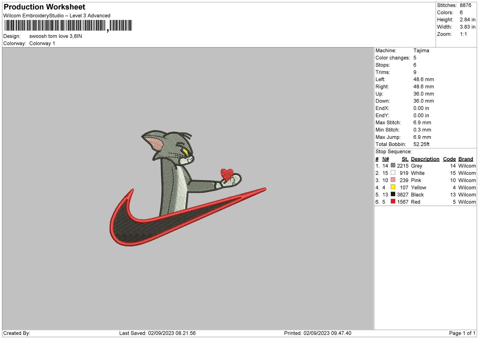Select the design name 'swoosh tom love 3,8IN'
Screen dimensions: 479x339
pyautogui.click(x=55, y=36)
